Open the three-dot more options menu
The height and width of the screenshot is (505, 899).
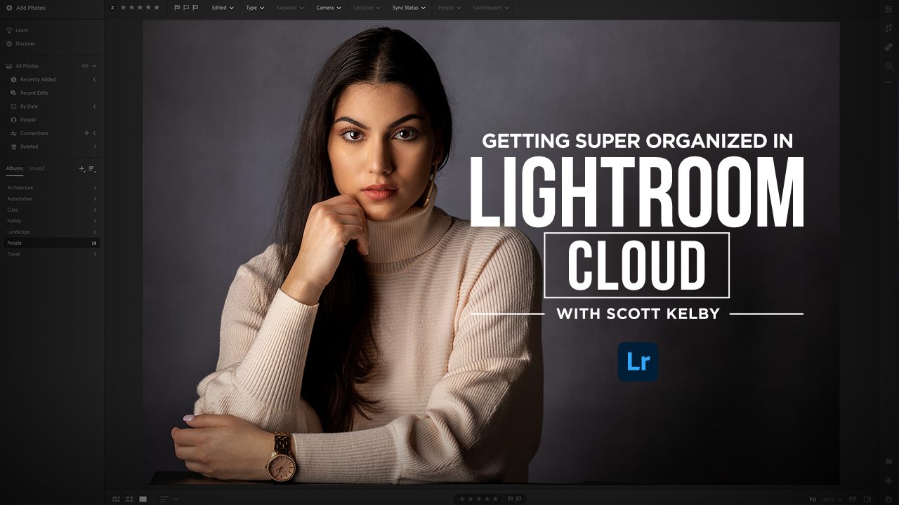click(x=888, y=82)
